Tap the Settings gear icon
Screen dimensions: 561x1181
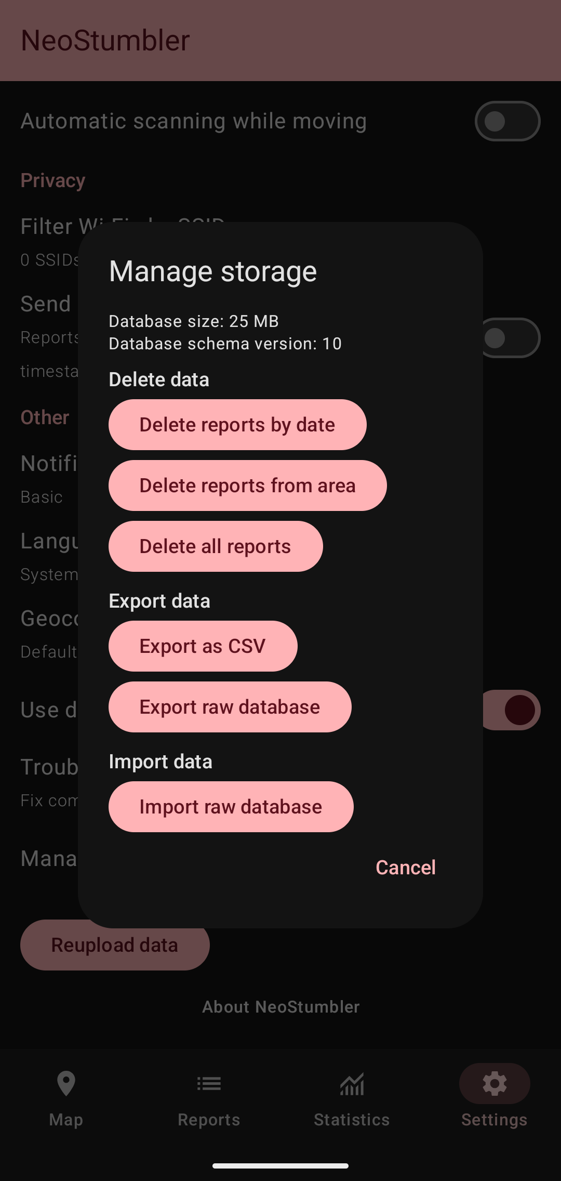pos(495,1084)
